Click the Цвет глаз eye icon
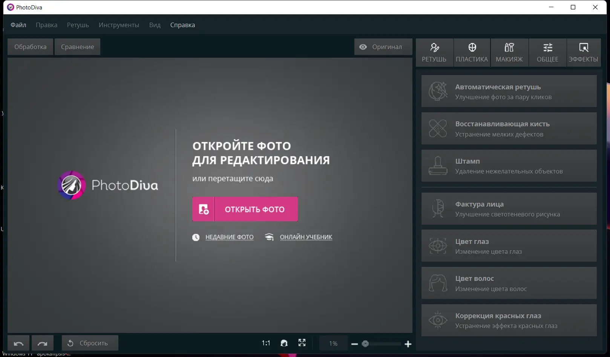610x357 pixels. point(438,246)
